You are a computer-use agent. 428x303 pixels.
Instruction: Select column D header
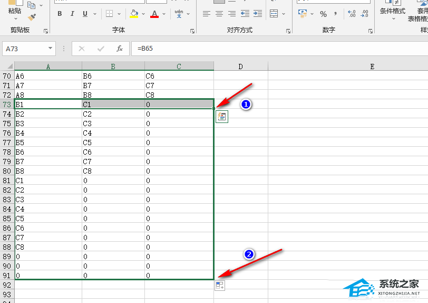(x=241, y=67)
